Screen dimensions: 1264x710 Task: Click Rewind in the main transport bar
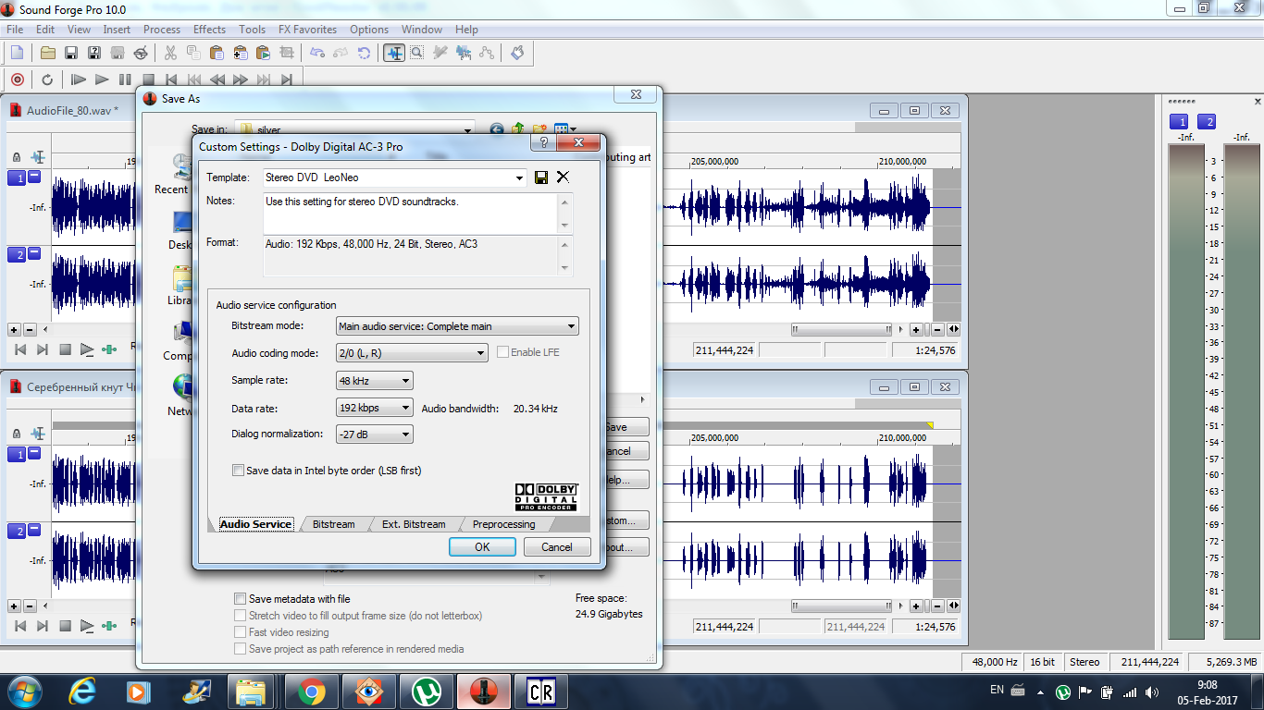tap(217, 80)
